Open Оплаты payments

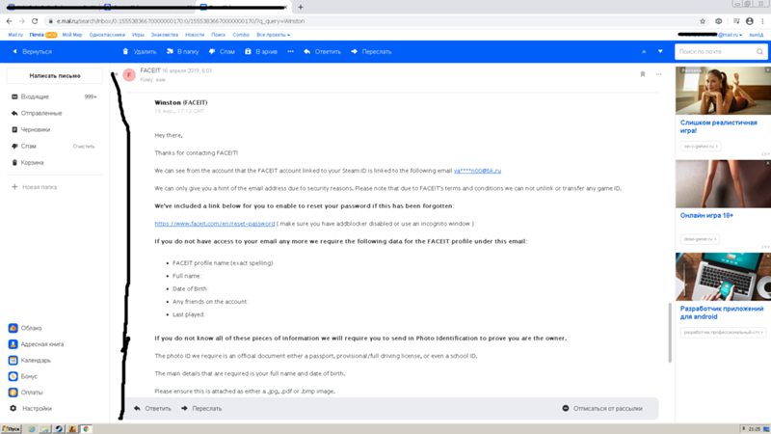click(x=26, y=393)
